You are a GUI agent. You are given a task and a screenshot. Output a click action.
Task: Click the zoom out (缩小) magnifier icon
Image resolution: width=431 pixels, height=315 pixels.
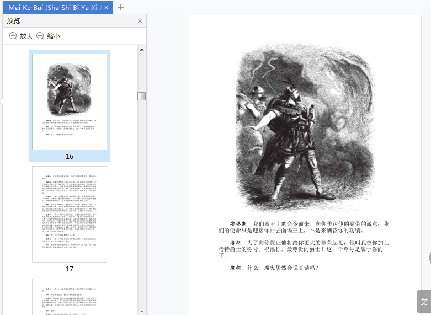[x=40, y=36]
